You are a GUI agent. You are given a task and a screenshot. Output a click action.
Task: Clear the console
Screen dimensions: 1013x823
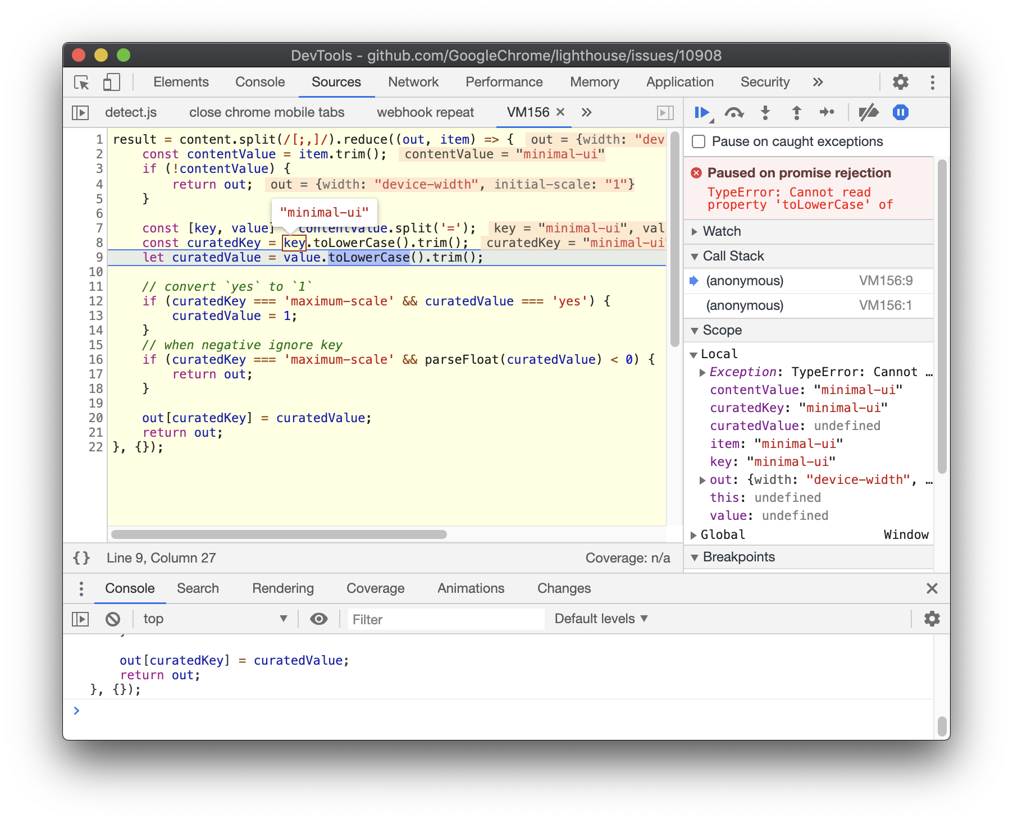pos(113,619)
